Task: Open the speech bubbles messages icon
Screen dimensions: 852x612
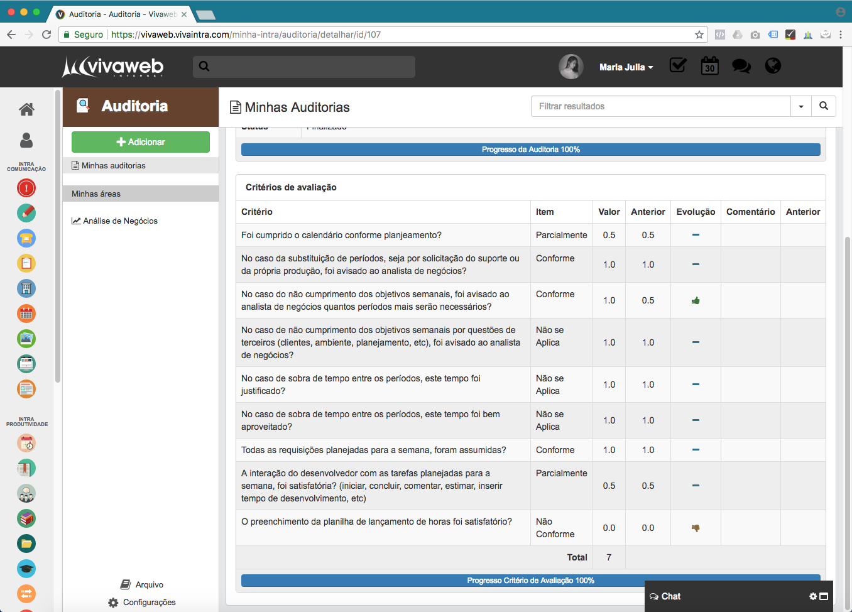Action: 741,66
